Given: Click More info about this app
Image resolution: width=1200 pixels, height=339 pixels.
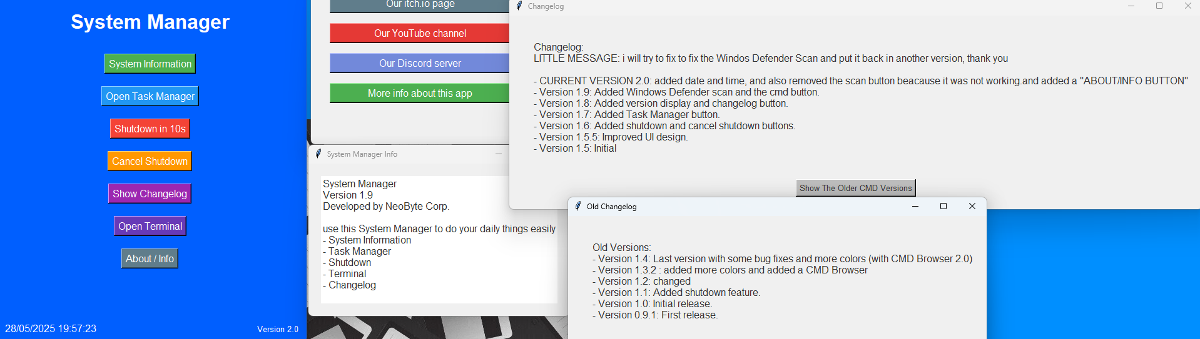Looking at the screenshot, I should (x=420, y=93).
